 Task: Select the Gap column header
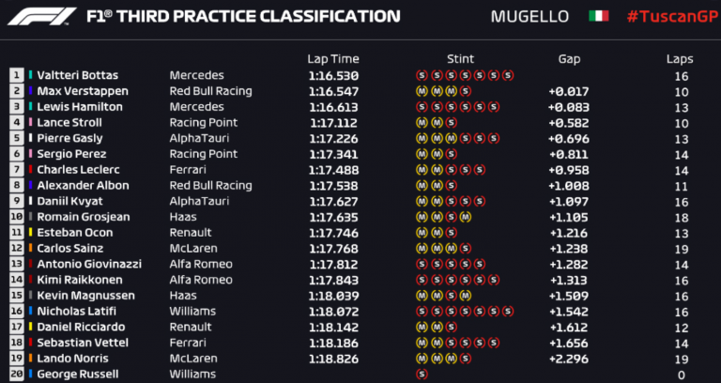568,56
